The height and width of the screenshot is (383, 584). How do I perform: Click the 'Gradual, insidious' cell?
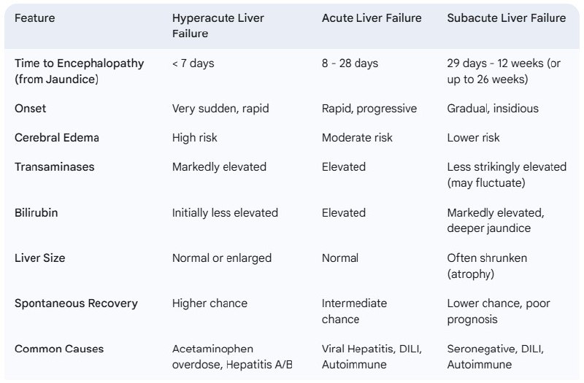tap(492, 108)
